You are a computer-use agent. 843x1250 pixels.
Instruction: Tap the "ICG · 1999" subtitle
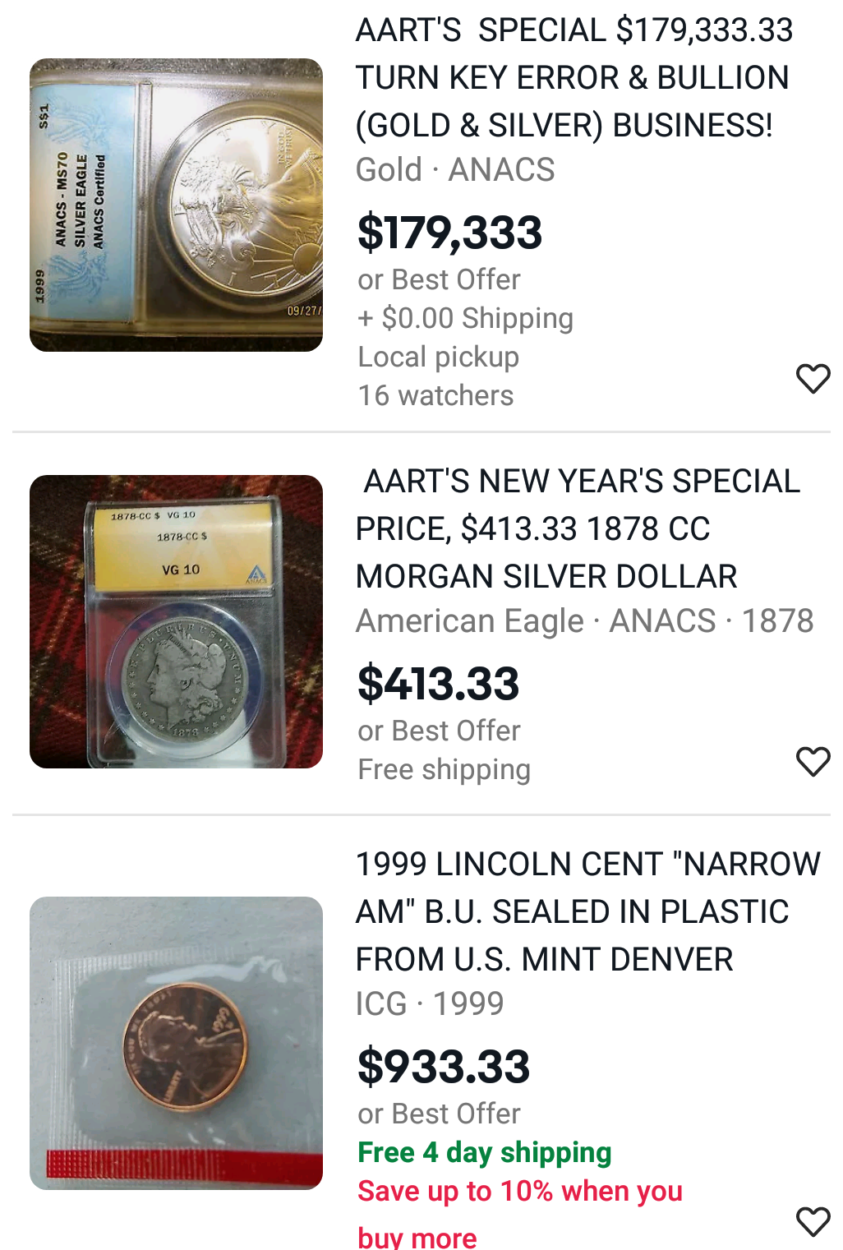(430, 1003)
